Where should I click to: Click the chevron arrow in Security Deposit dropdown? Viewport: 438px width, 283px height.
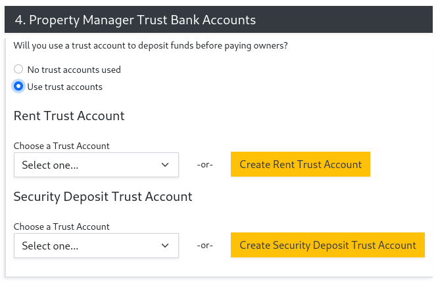pos(165,246)
